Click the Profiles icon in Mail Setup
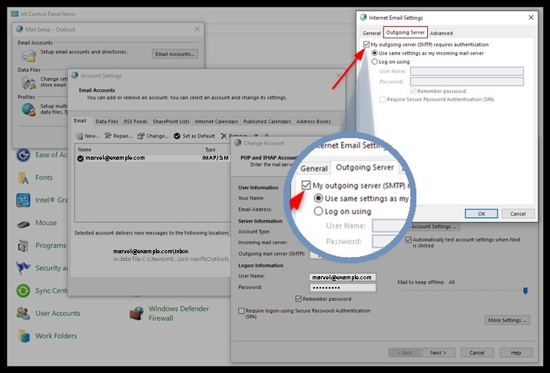Viewport: 550px width, 373px height. (28, 110)
